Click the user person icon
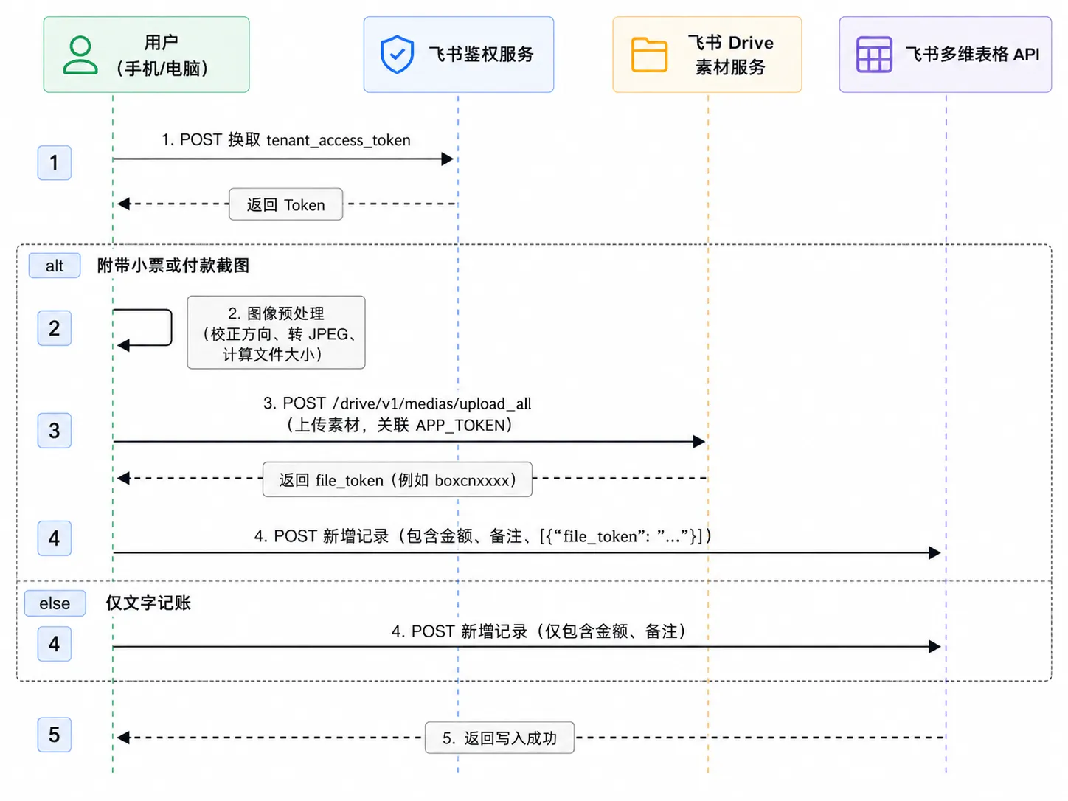Viewport: 1068px width, 801px height. tap(80, 55)
